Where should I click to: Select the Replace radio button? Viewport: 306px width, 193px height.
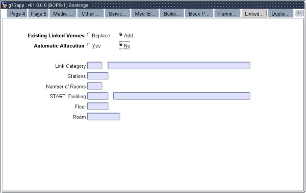coord(89,35)
